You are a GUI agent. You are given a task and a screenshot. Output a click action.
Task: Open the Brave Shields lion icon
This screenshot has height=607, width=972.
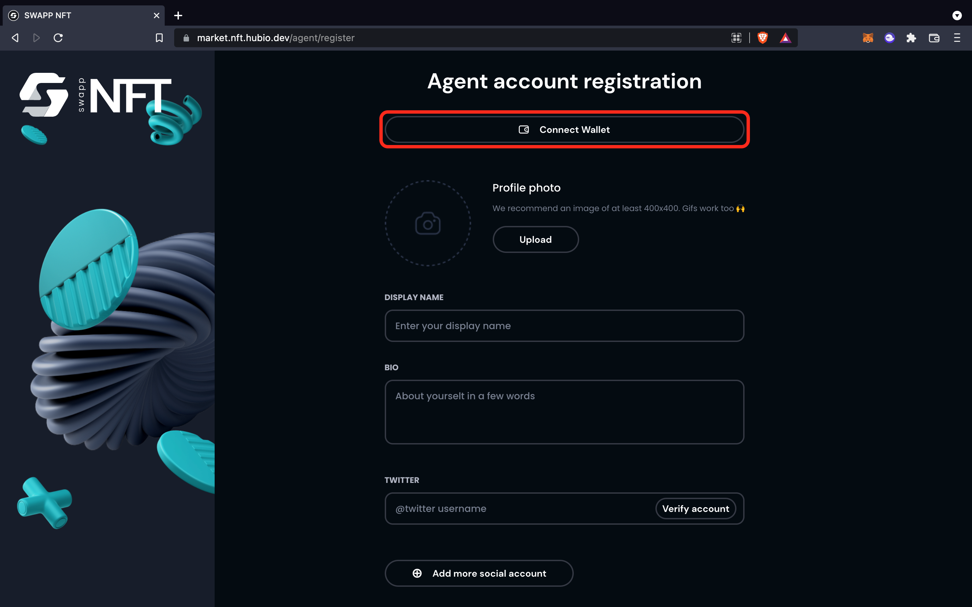click(x=762, y=38)
